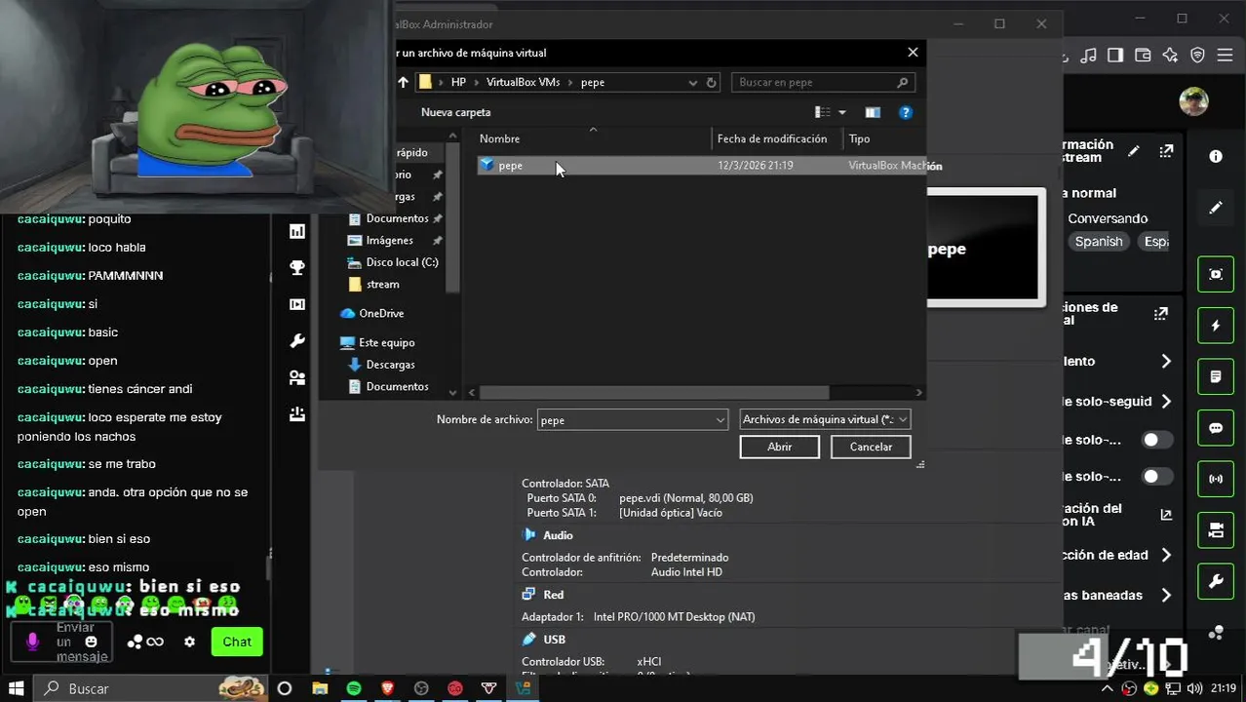Open the Nombre de archivo dropdown arrow

pyautogui.click(x=720, y=419)
